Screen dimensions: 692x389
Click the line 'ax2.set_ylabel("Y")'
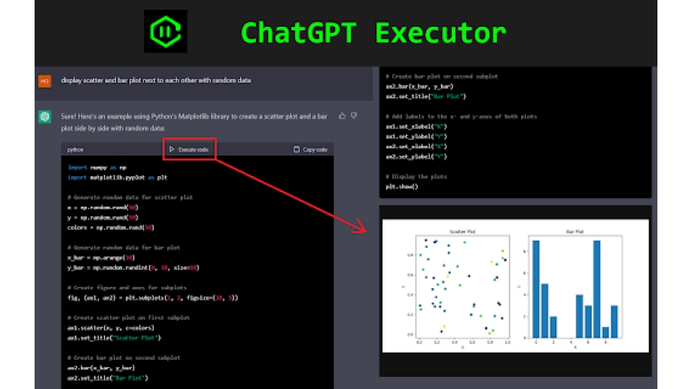[417, 157]
